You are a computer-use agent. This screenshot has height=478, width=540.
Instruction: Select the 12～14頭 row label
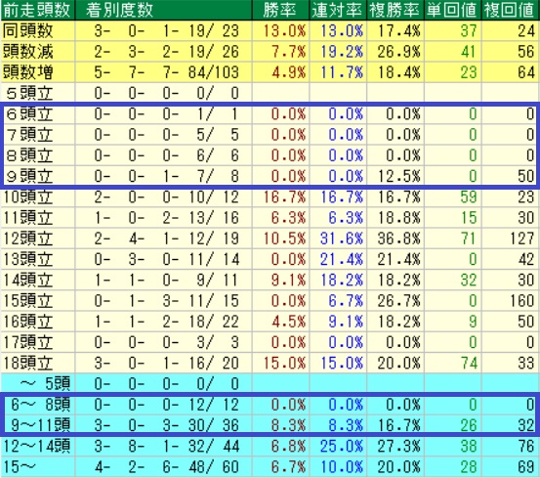click(37, 446)
